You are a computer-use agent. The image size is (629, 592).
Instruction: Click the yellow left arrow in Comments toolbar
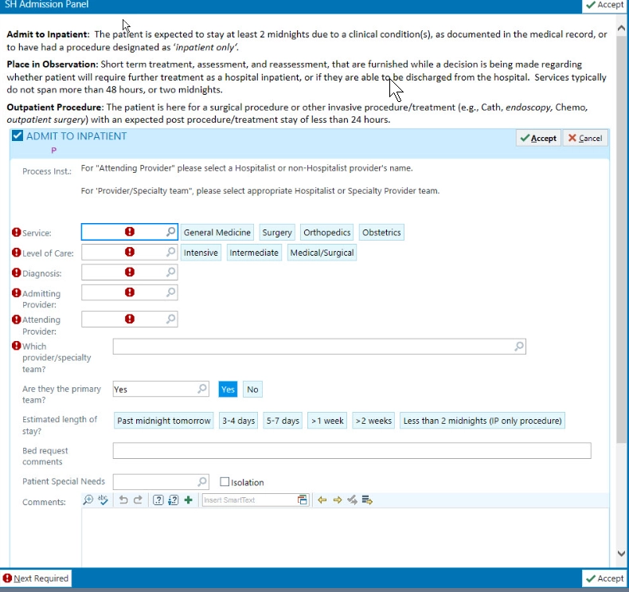[x=322, y=500]
